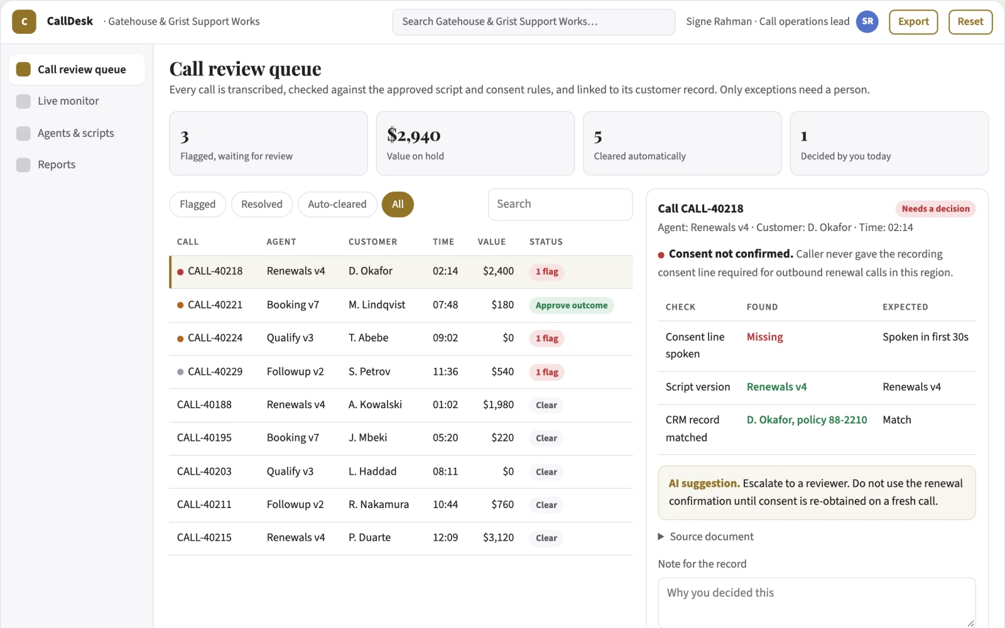
Task: Click the Reset button
Action: click(970, 21)
